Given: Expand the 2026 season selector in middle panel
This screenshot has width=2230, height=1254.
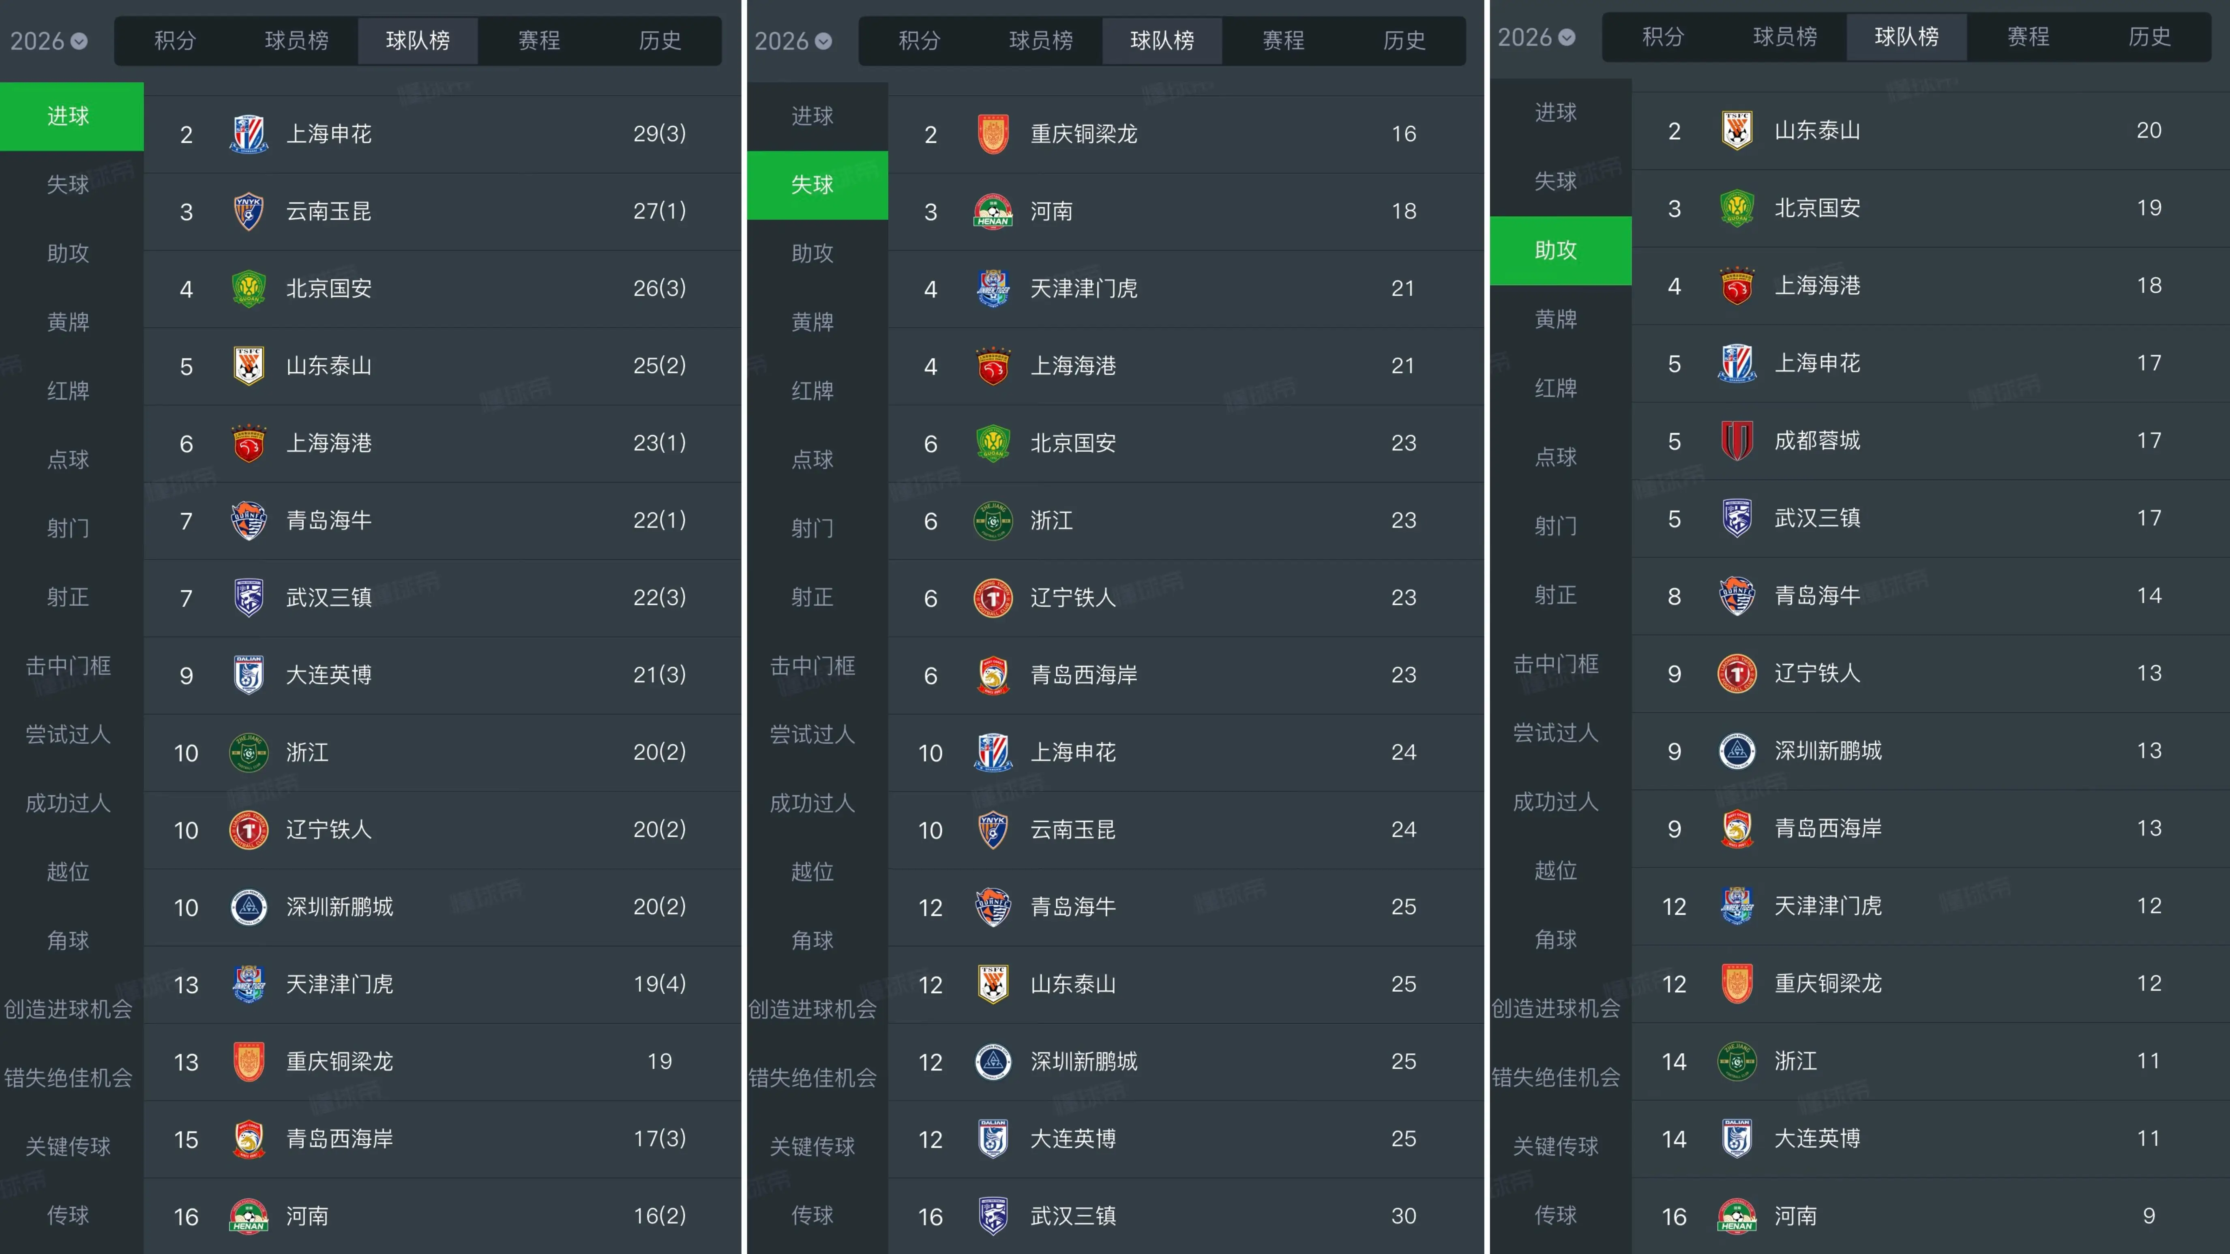Looking at the screenshot, I should click(793, 41).
